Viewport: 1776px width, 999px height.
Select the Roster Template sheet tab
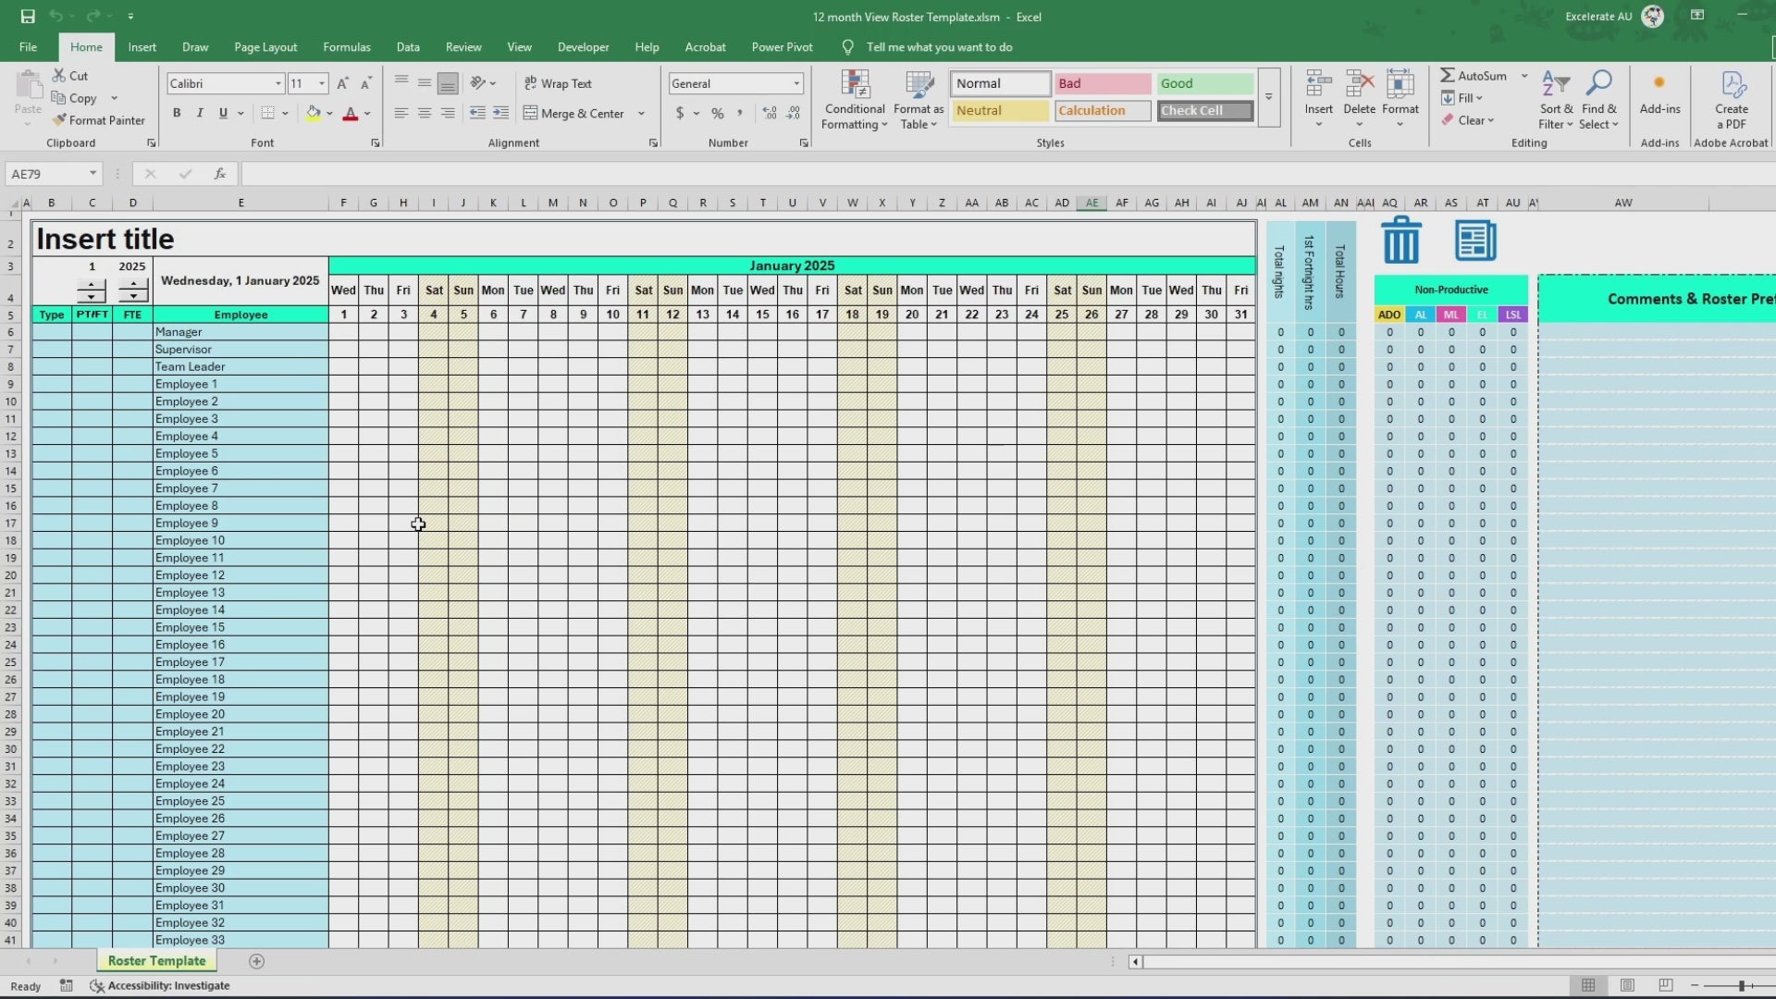tap(156, 961)
